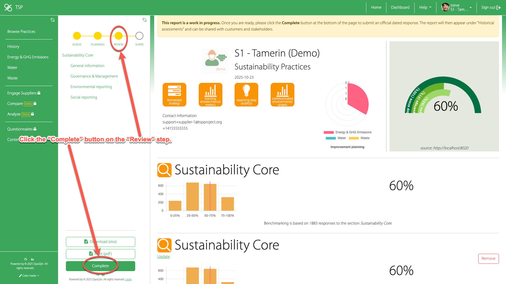
Task: Click tracking environmental metrics icon
Action: pyautogui.click(x=210, y=94)
